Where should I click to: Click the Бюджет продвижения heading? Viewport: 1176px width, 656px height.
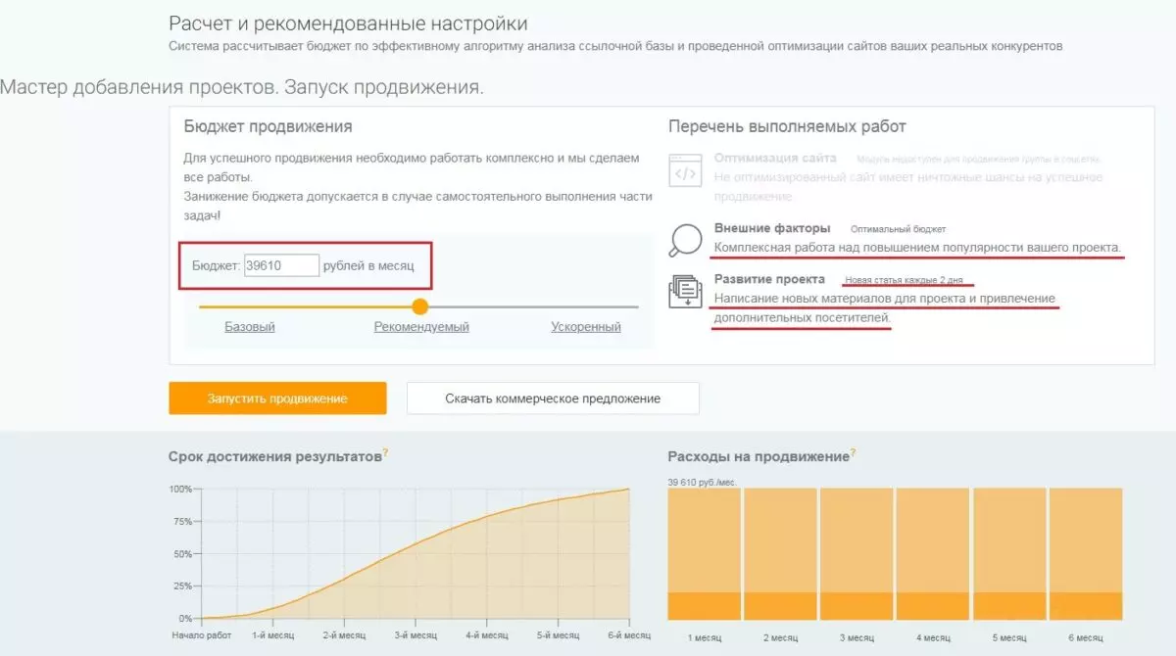268,126
